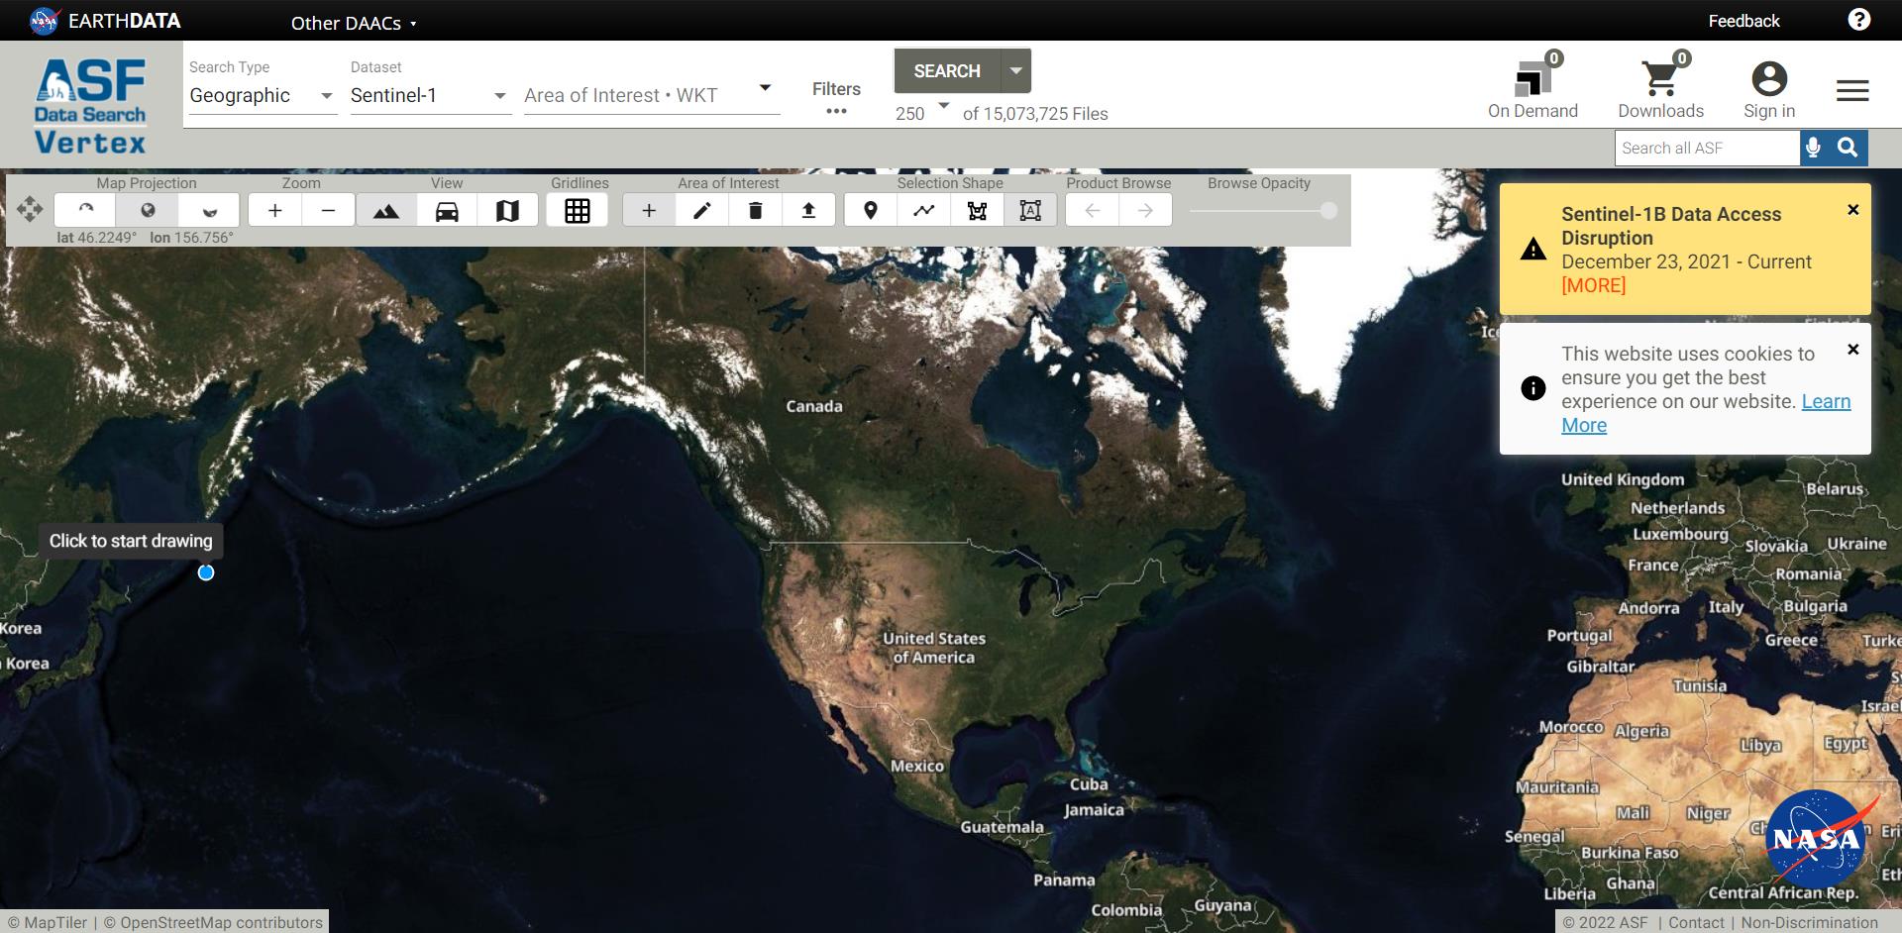
Task: Open the hamburger main menu
Action: pyautogui.click(x=1852, y=91)
